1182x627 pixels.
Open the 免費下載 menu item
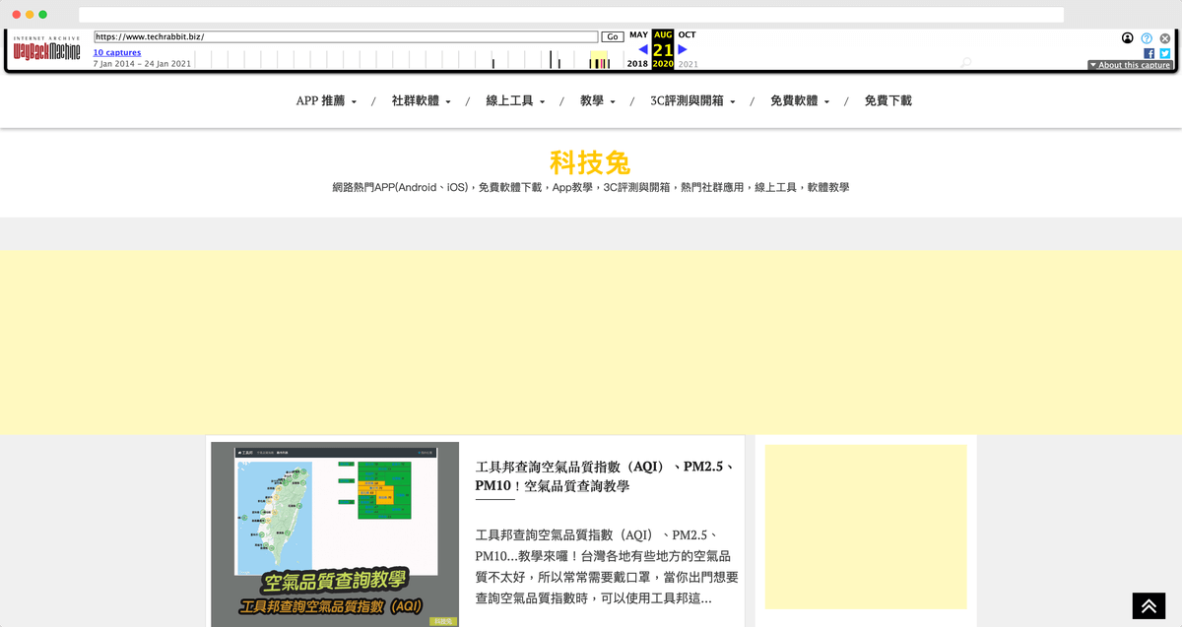pyautogui.click(x=887, y=101)
